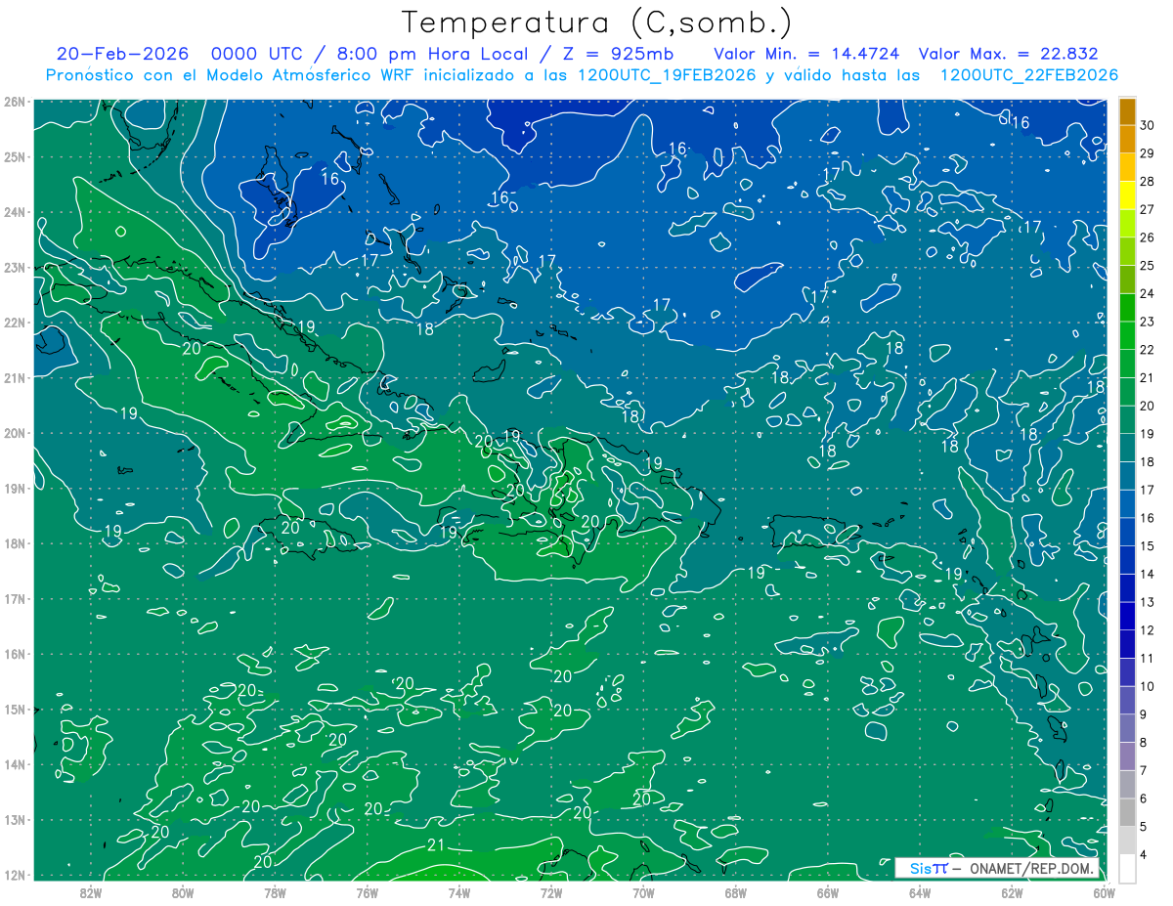
Task: Select the Valor Max. = 22.832 value
Action: coord(1008,54)
